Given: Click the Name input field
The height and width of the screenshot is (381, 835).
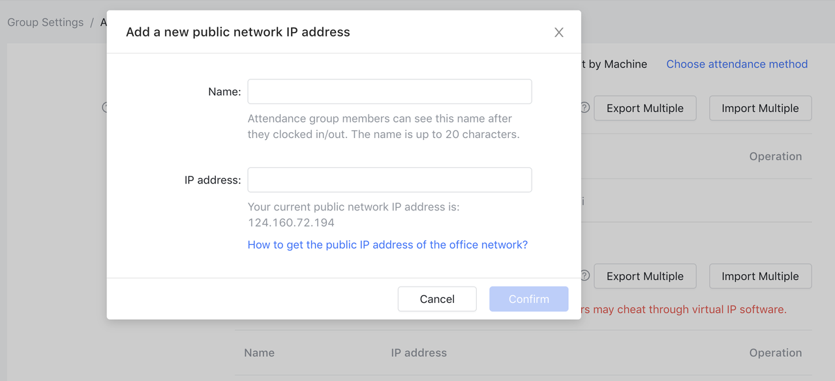Looking at the screenshot, I should point(389,92).
